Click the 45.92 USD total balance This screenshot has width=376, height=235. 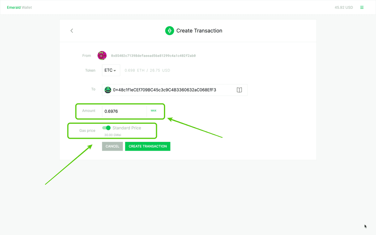pyautogui.click(x=344, y=8)
